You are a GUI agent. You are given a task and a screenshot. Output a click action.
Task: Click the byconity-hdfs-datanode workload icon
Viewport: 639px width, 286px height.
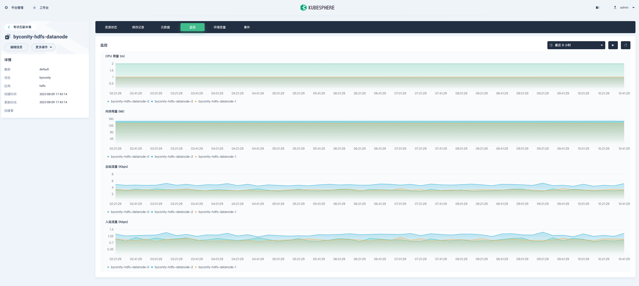pyautogui.click(x=8, y=37)
